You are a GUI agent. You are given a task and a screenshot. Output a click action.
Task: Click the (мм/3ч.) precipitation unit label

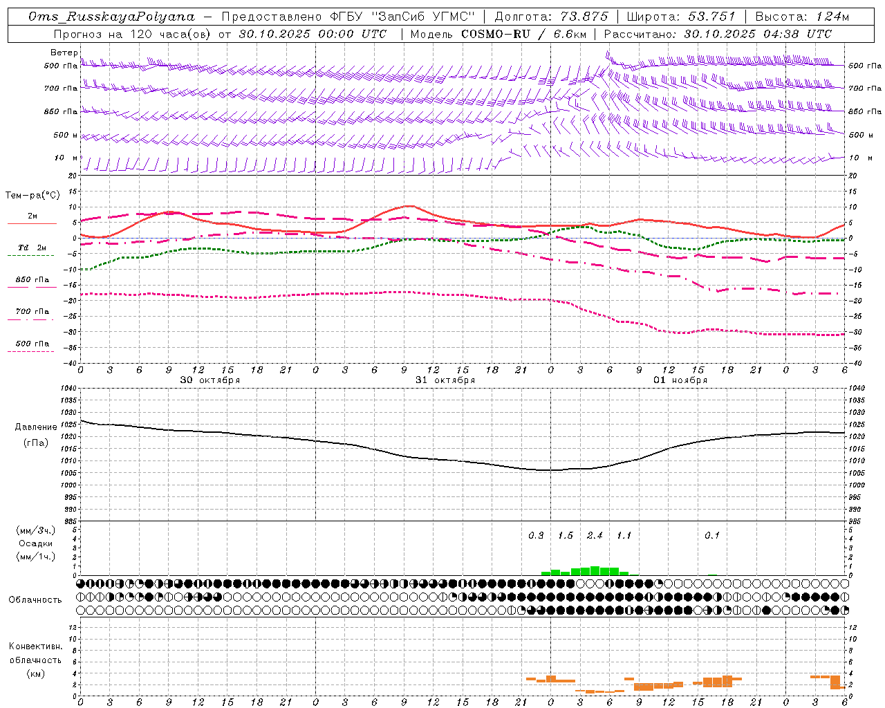click(x=36, y=530)
